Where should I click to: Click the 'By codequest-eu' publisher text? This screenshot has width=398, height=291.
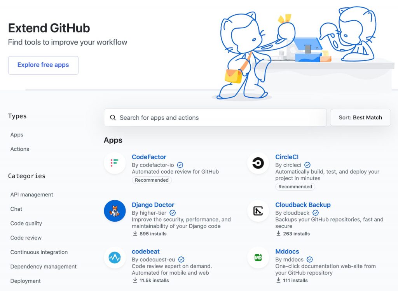click(x=153, y=260)
